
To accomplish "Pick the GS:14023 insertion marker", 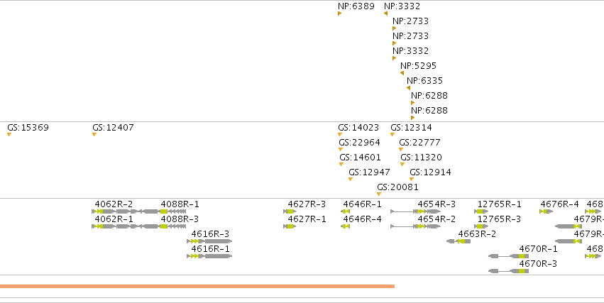I will click(340, 134).
